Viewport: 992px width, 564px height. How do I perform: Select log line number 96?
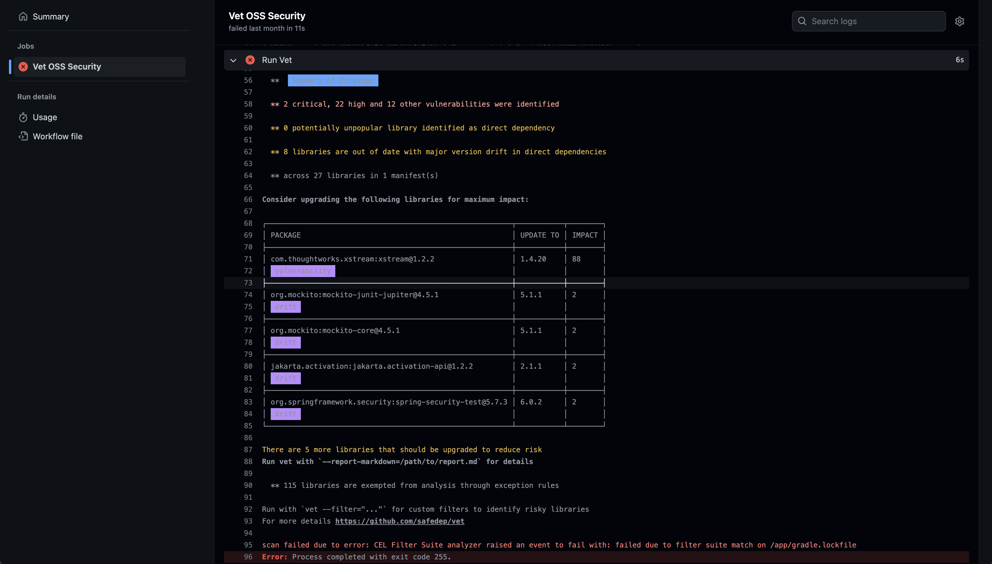pyautogui.click(x=248, y=557)
